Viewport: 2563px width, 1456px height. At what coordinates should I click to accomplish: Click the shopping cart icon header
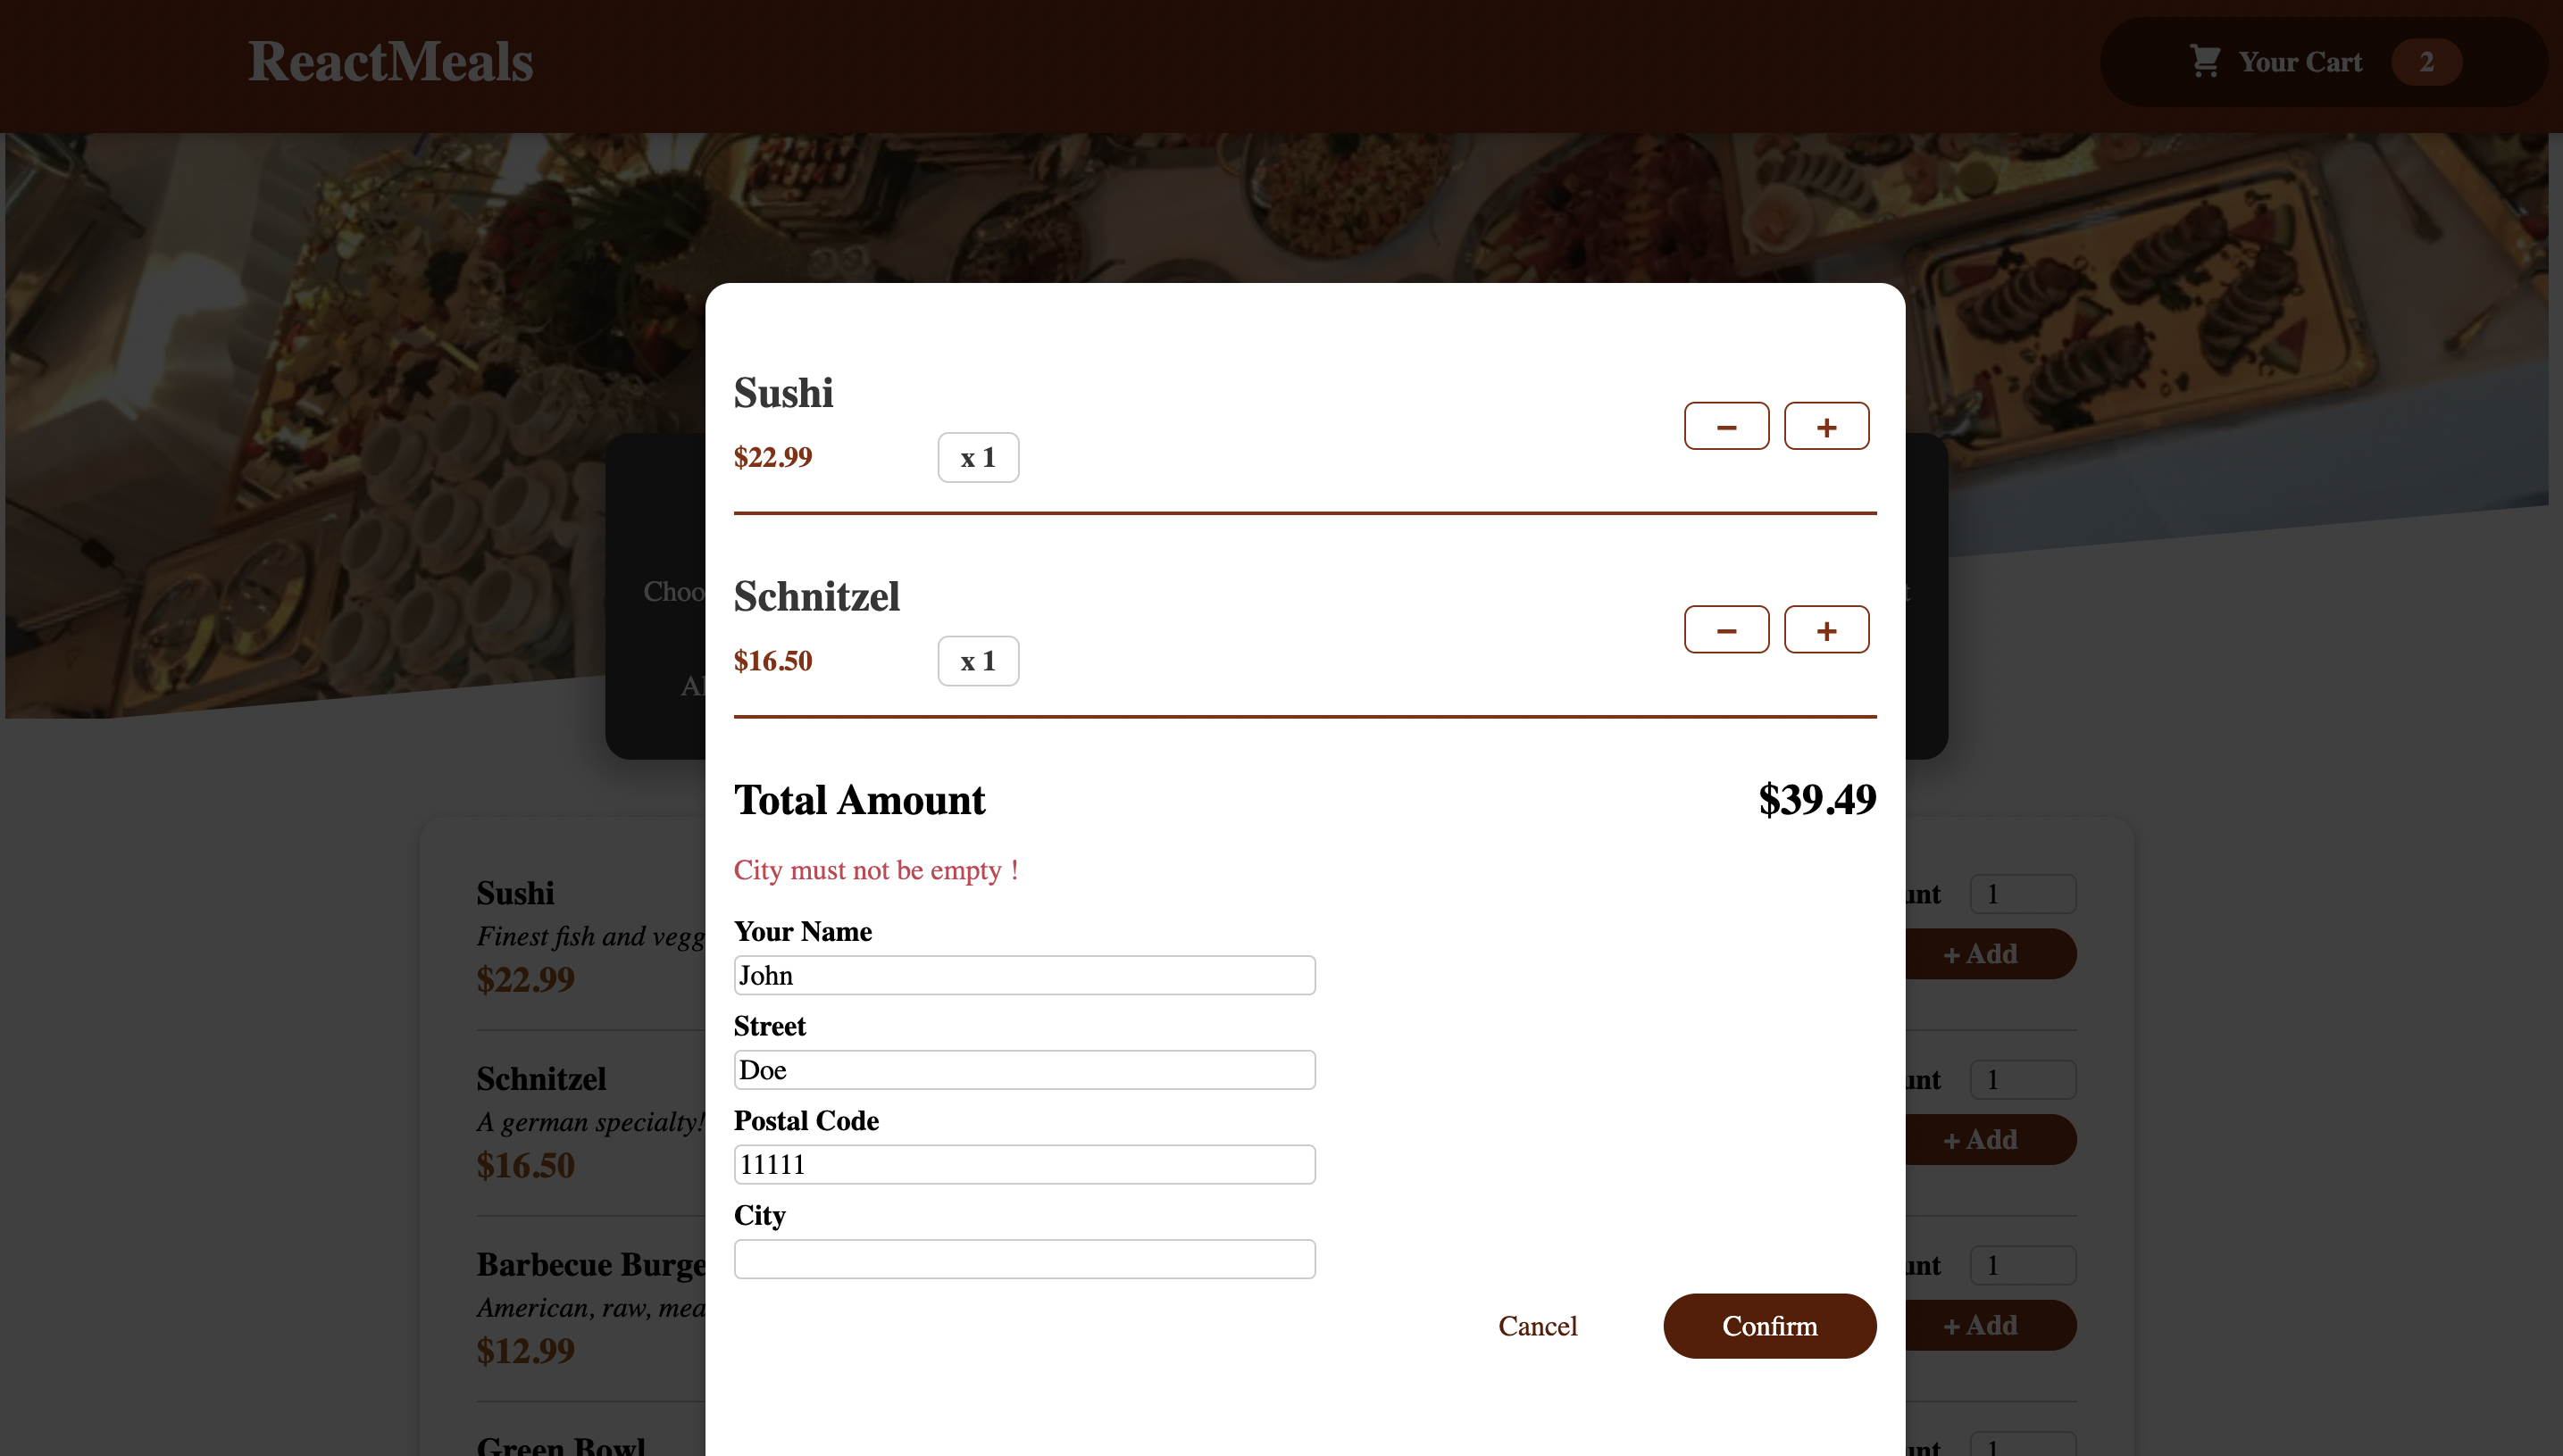(2204, 62)
